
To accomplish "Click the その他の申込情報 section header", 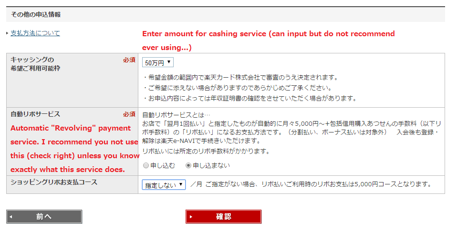I will pos(36,15).
